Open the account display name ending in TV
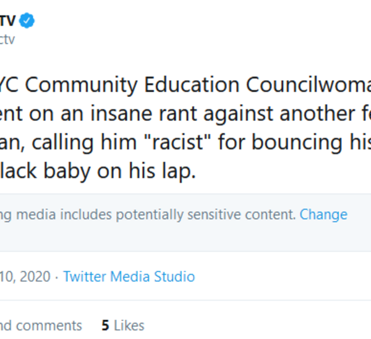Image resolution: width=371 pixels, height=339 pixels. pos(7,20)
